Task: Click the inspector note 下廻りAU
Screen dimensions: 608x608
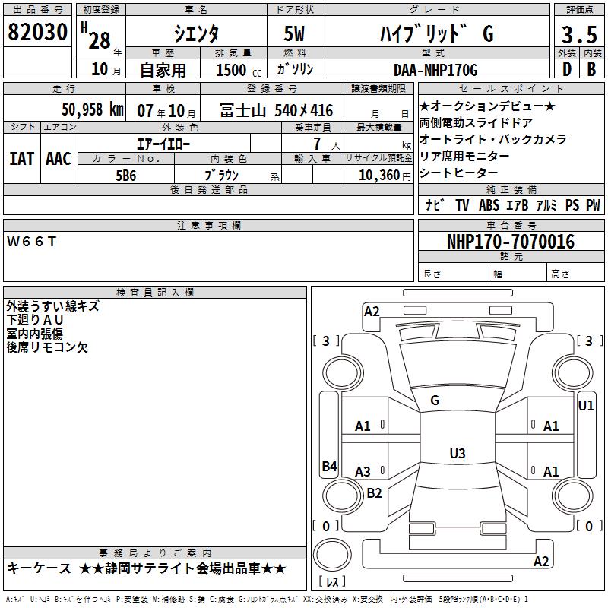Action: point(35,320)
